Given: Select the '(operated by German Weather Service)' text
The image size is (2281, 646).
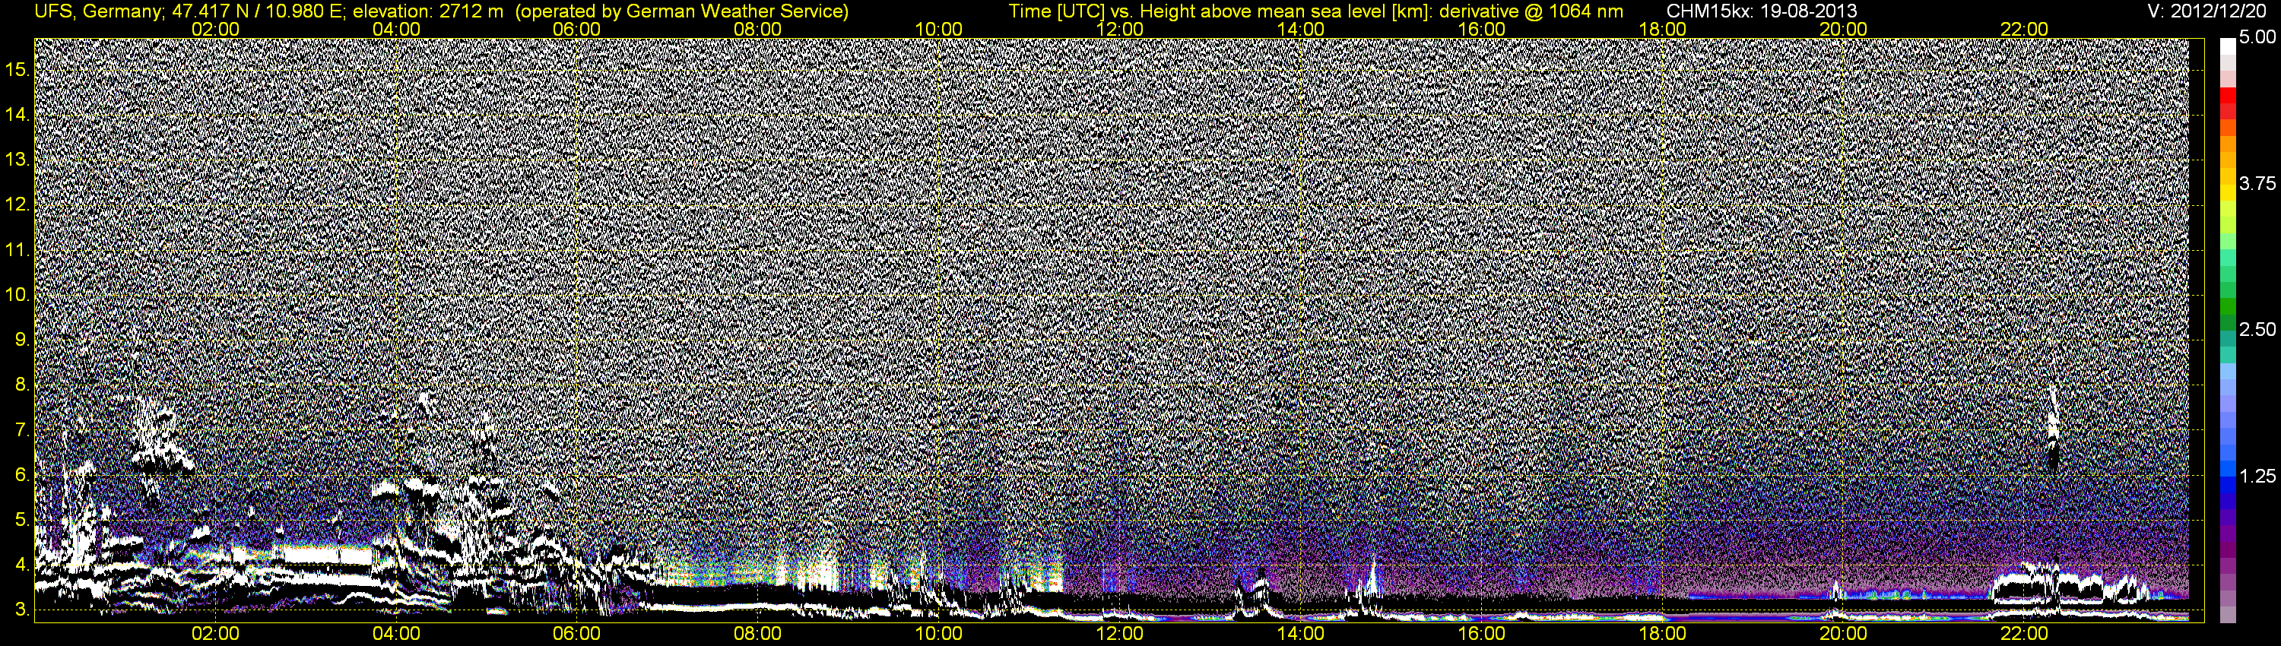Looking at the screenshot, I should point(681,11).
